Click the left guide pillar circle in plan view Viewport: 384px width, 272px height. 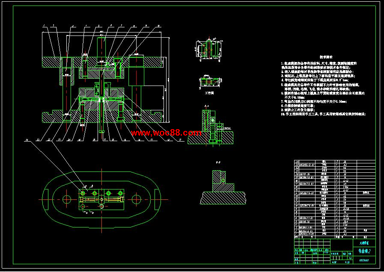click(67, 199)
